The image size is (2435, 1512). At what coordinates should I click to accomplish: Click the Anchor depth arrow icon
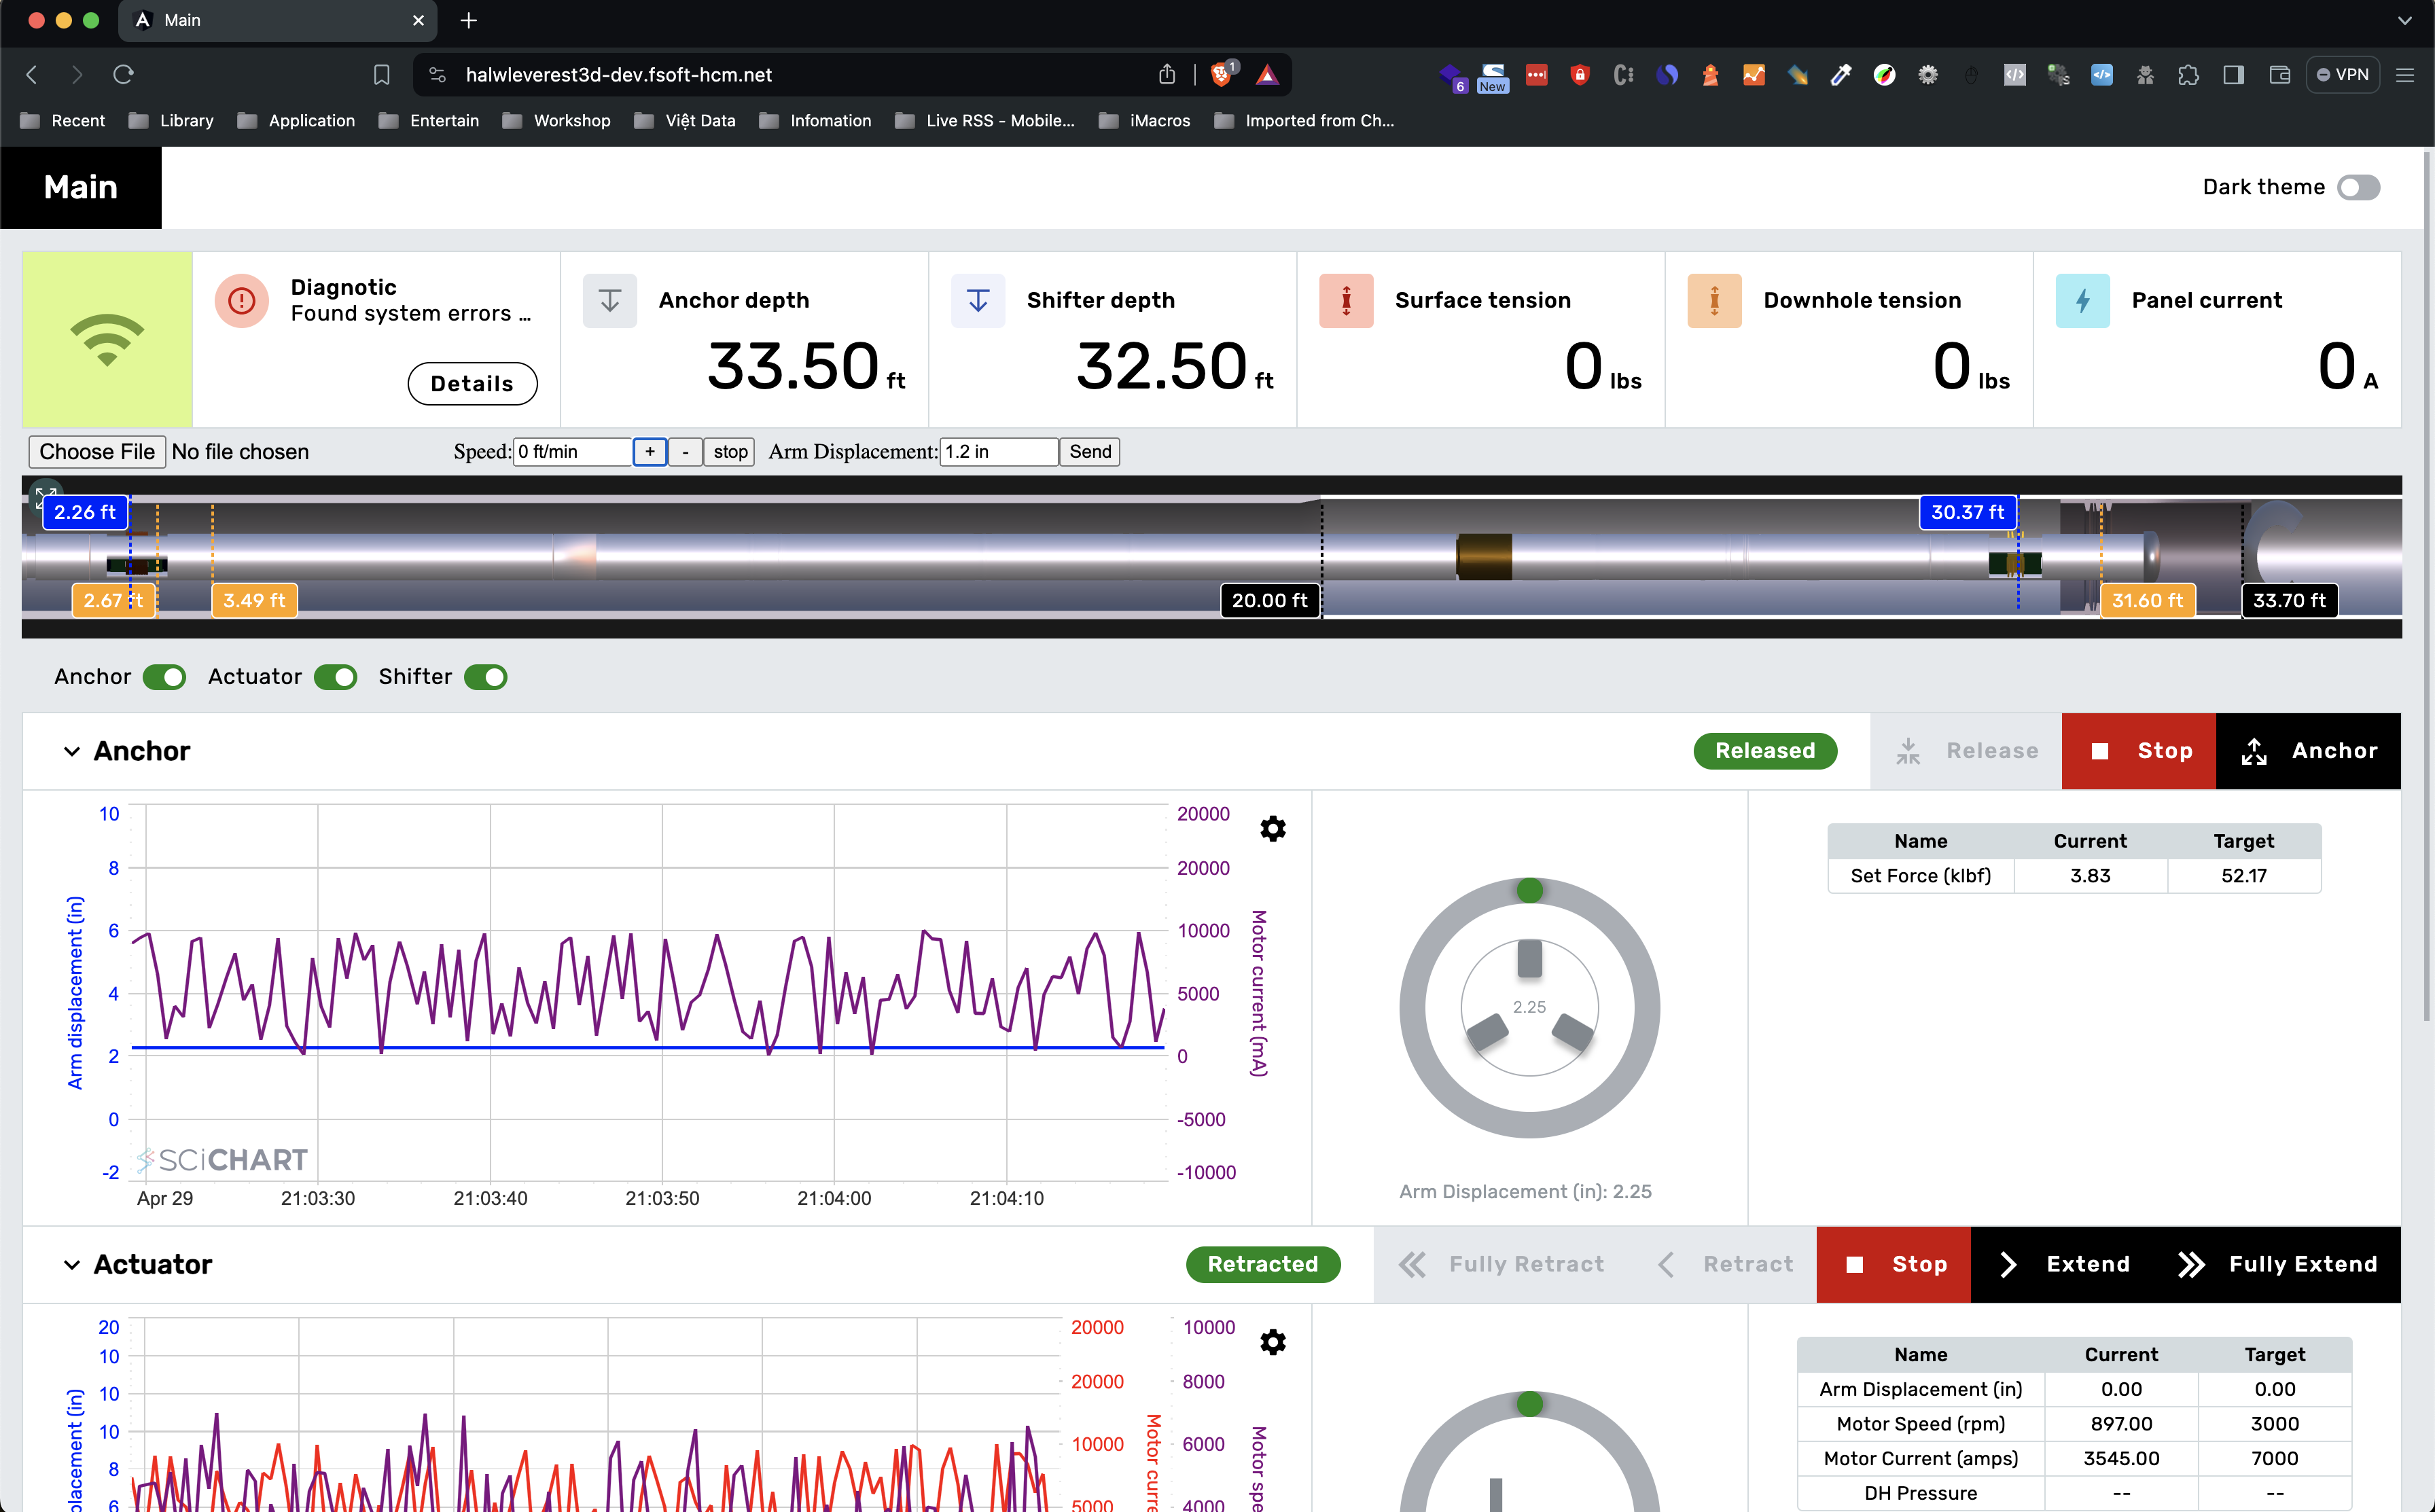coord(609,300)
